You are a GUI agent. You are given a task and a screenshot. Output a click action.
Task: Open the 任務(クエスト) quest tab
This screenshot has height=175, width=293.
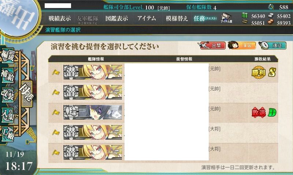pos(205,18)
